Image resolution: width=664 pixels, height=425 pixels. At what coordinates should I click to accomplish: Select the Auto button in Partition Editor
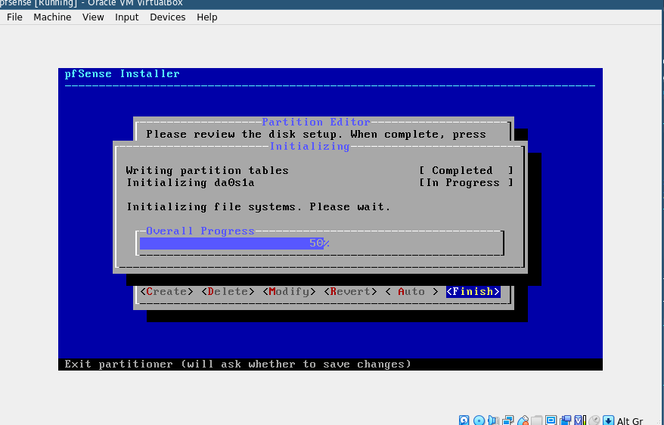click(411, 292)
